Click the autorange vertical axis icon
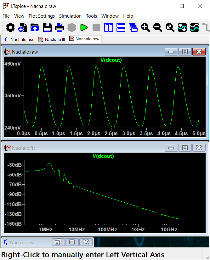Image resolution: width=210 pixels, height=260 pixels. tap(182, 27)
